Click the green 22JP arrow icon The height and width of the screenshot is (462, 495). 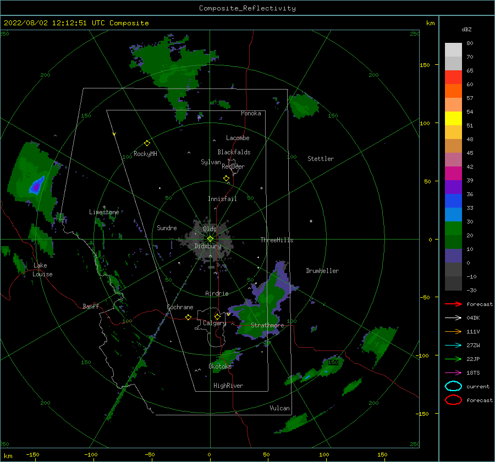453,359
